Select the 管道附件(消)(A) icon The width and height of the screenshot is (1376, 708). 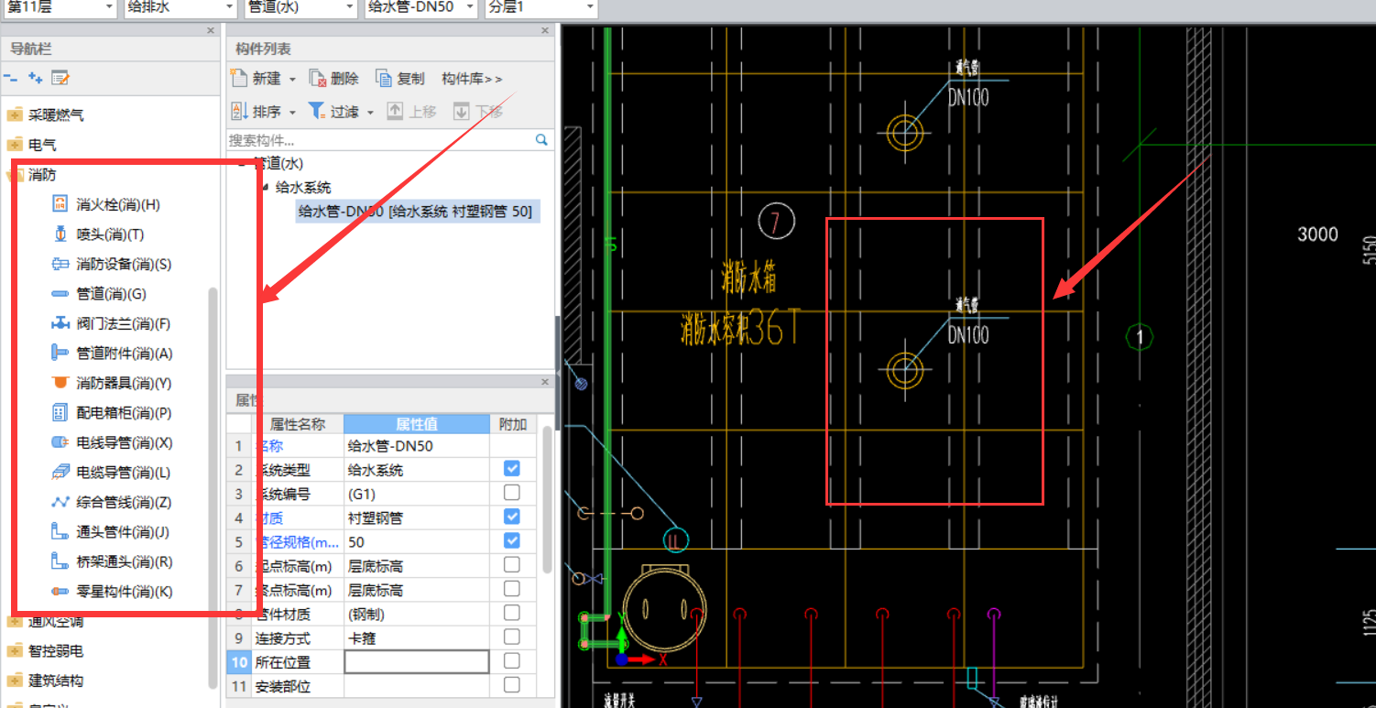pos(60,354)
